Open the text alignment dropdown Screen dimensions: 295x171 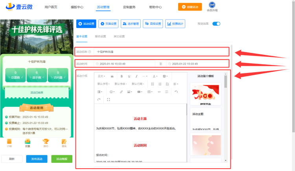[176, 84]
